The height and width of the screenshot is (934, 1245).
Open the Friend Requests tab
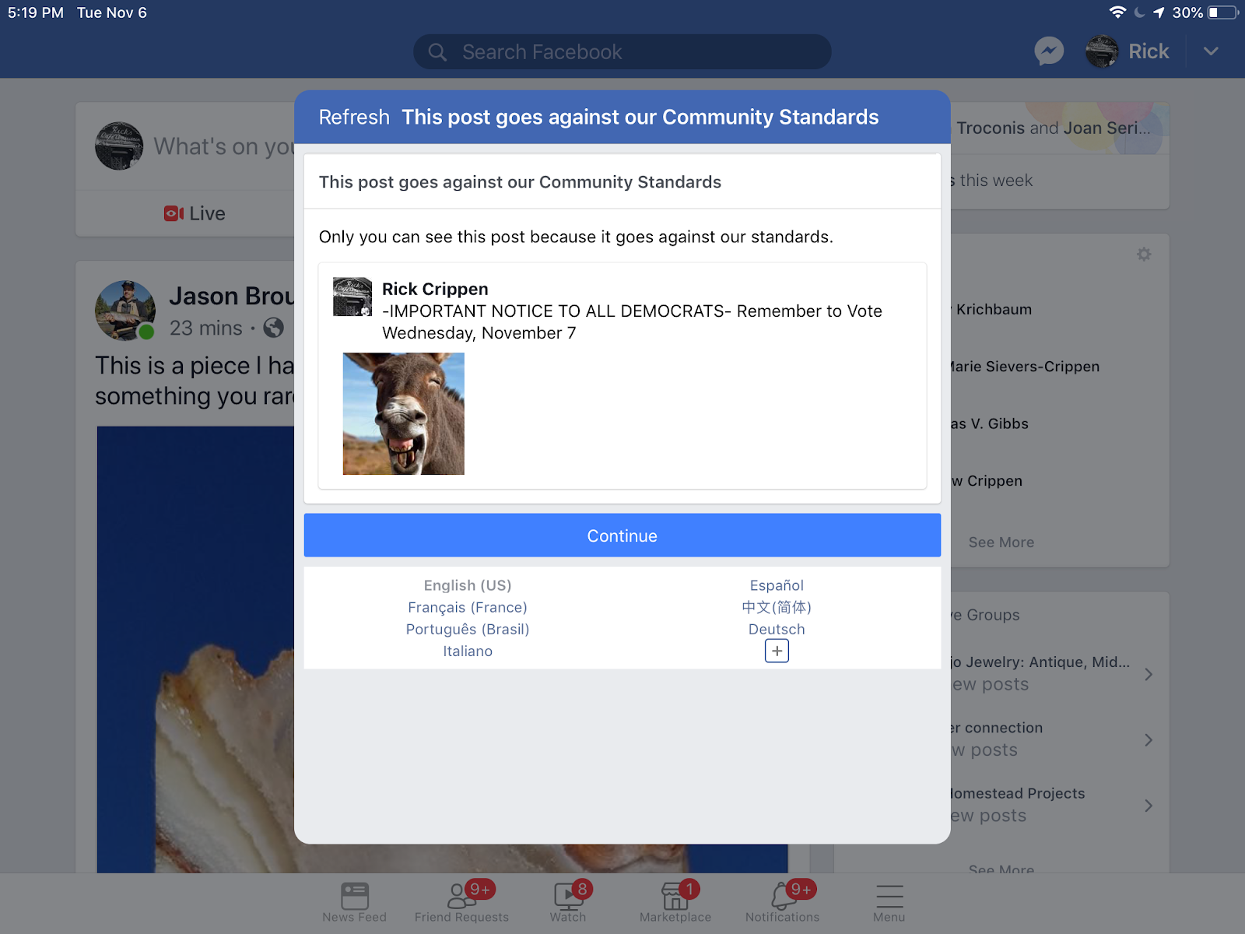point(462,902)
